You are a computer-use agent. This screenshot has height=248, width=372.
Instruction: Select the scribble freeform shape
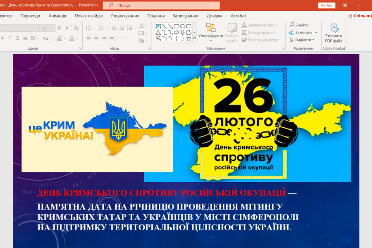(x=158, y=38)
